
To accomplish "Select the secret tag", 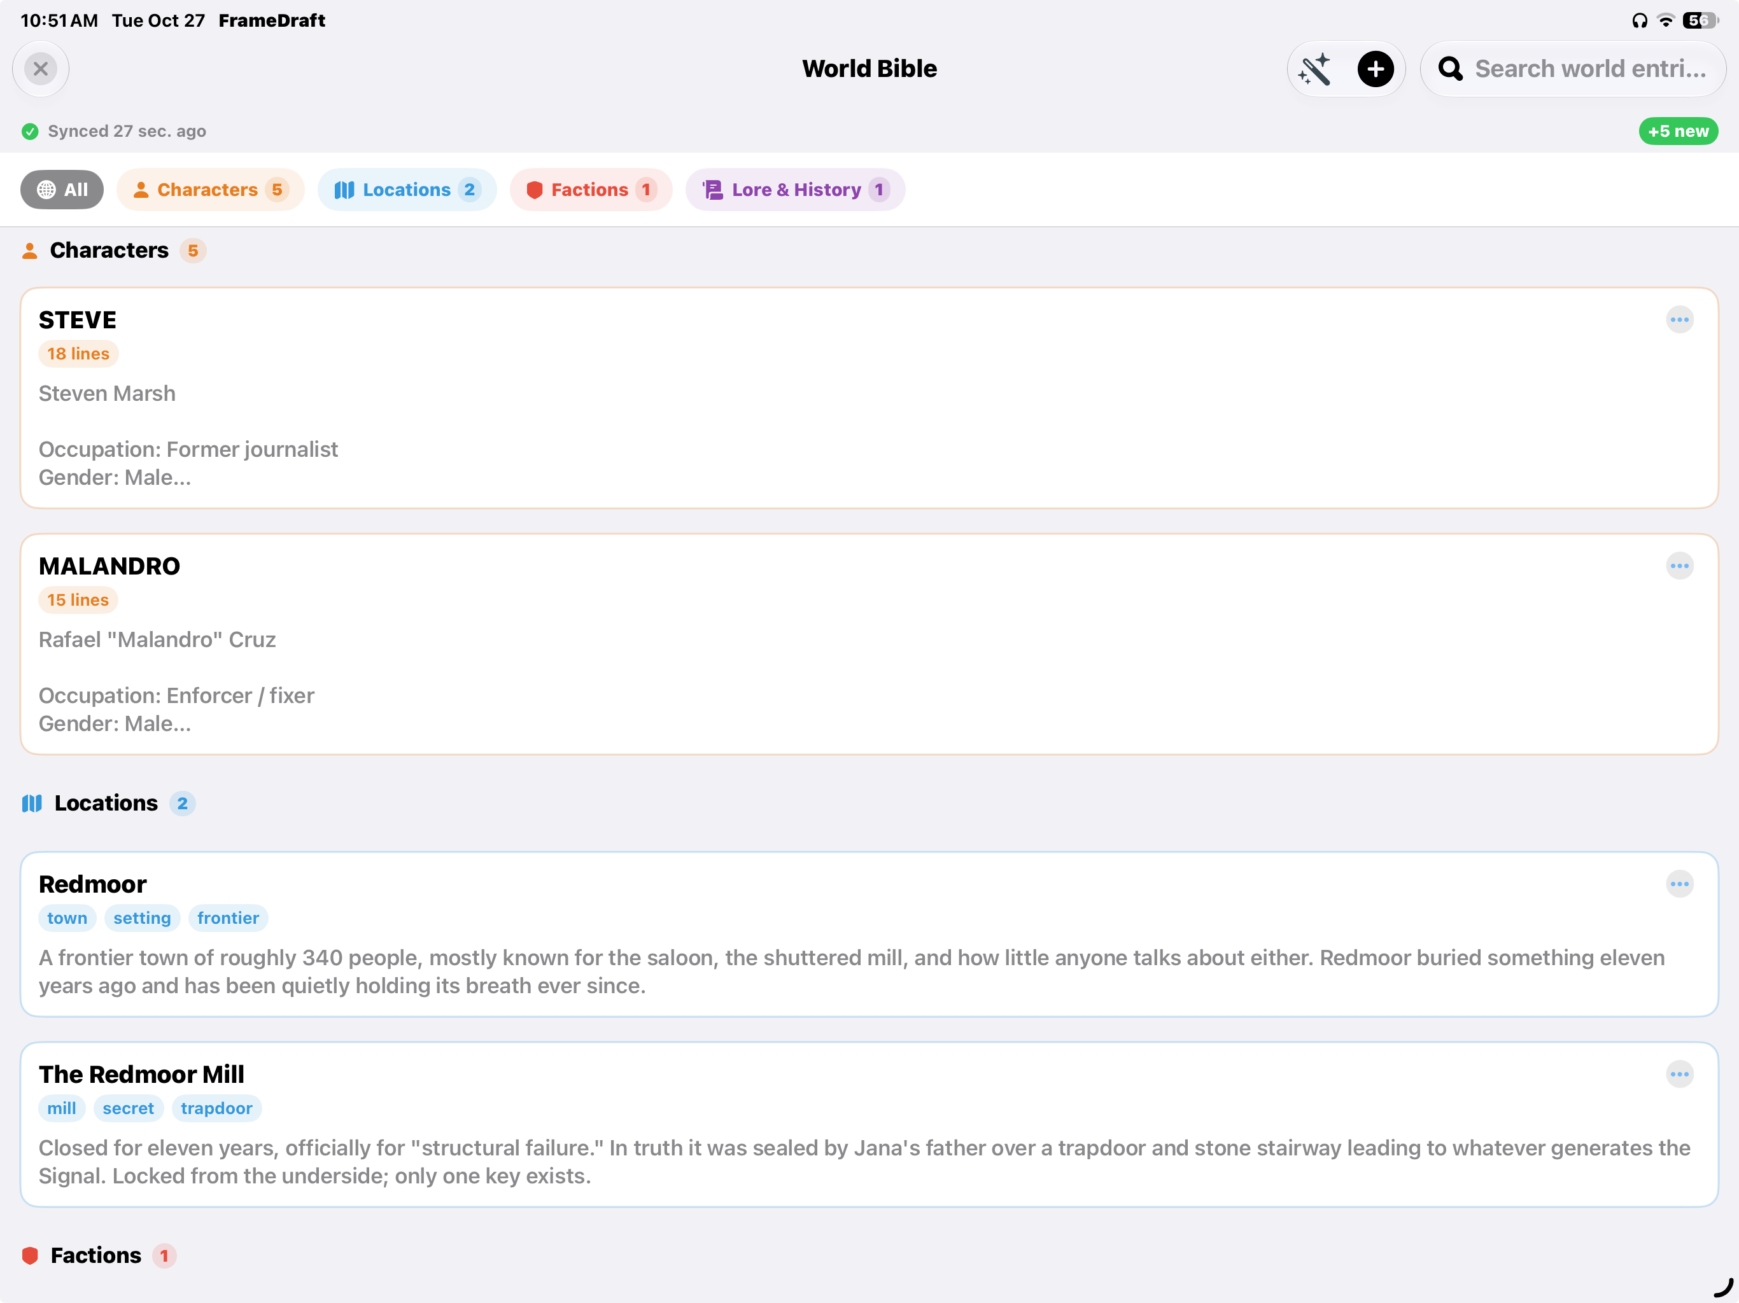I will pyautogui.click(x=128, y=1108).
